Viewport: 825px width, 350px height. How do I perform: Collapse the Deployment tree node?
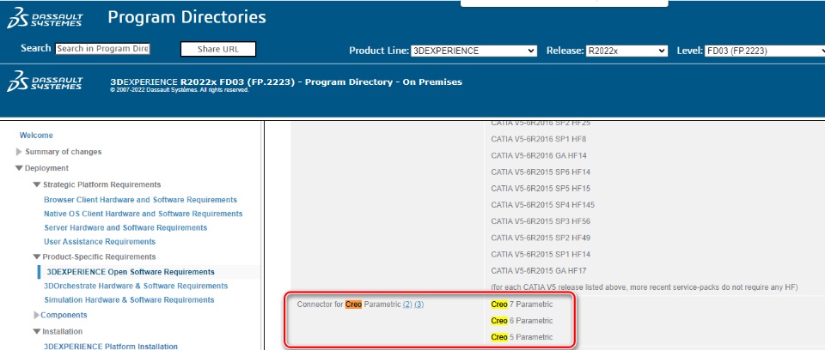pyautogui.click(x=20, y=168)
